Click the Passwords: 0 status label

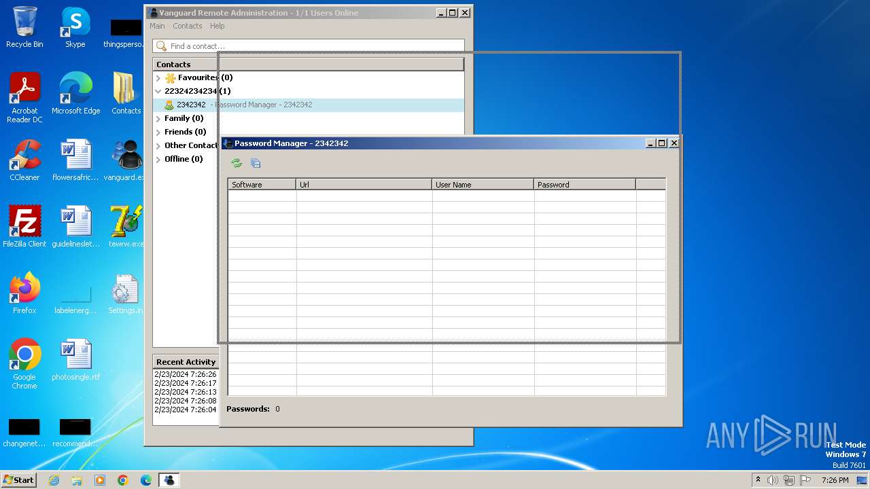click(253, 409)
